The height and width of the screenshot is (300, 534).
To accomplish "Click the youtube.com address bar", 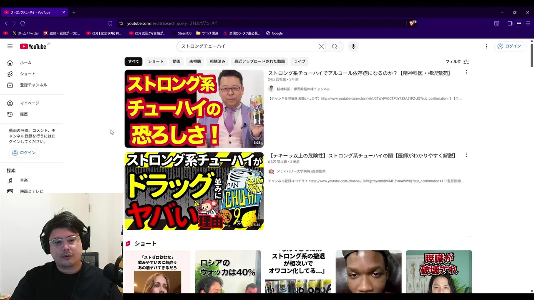I will pyautogui.click(x=263, y=23).
